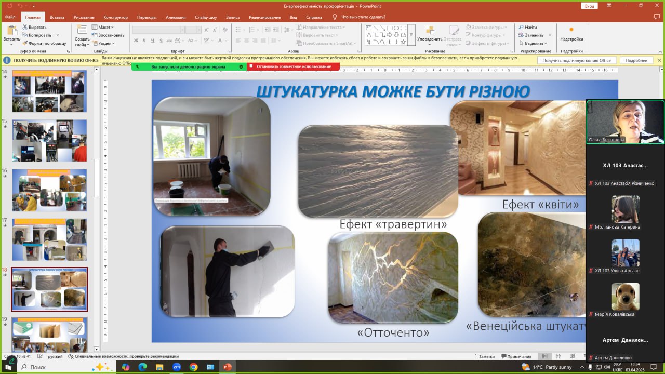This screenshot has height=374, width=665.
Task: Open the Выделить selection dropdown
Action: point(532,43)
